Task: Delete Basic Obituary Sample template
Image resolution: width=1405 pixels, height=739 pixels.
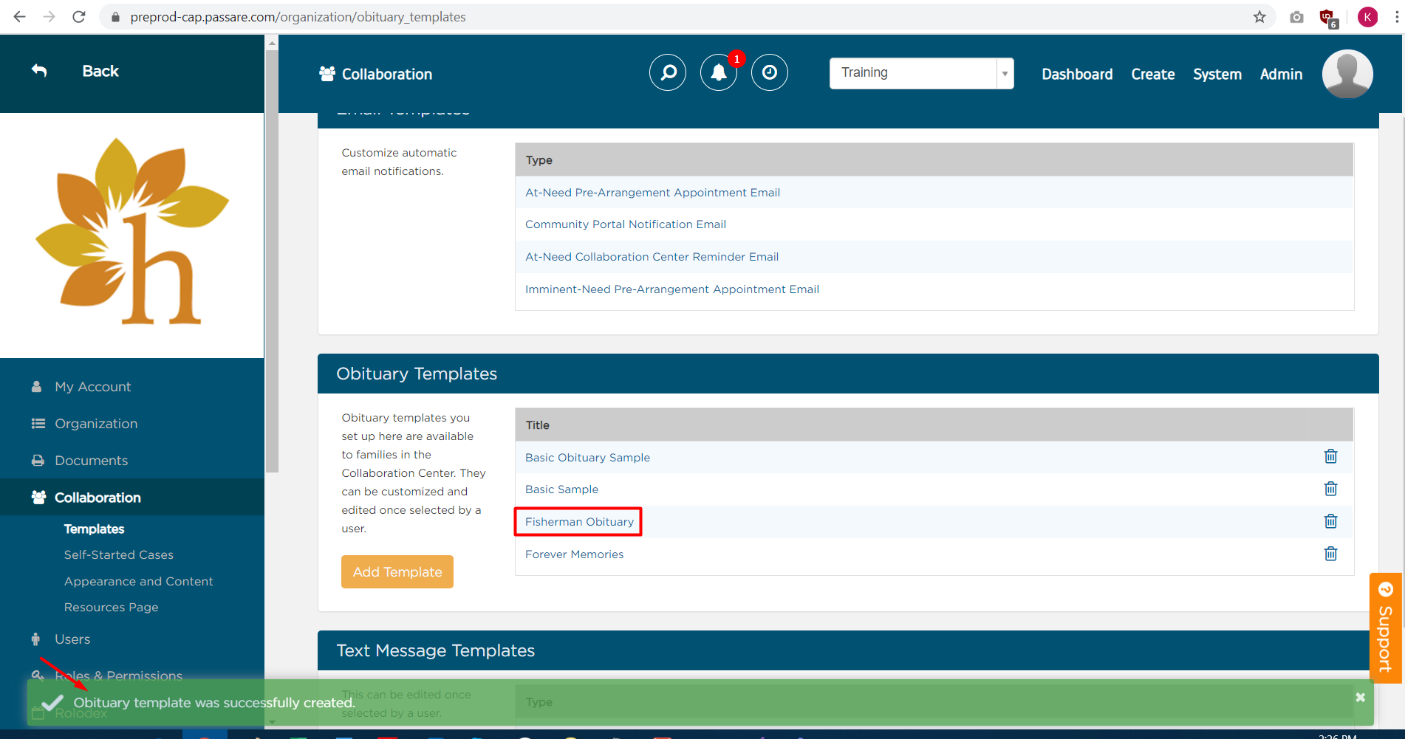Action: click(x=1330, y=456)
